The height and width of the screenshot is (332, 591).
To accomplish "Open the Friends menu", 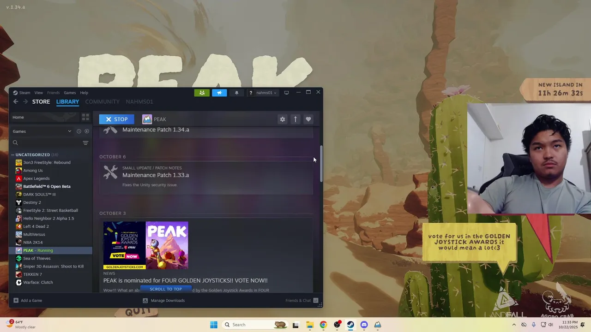I will pyautogui.click(x=53, y=93).
